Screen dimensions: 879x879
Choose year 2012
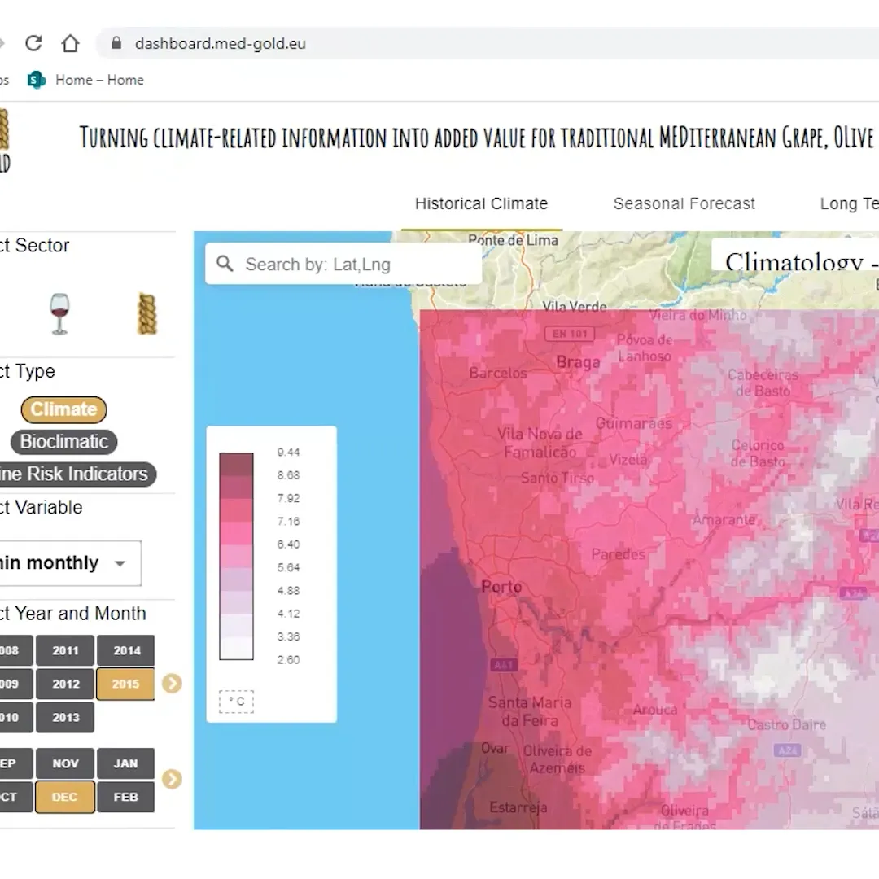65,684
